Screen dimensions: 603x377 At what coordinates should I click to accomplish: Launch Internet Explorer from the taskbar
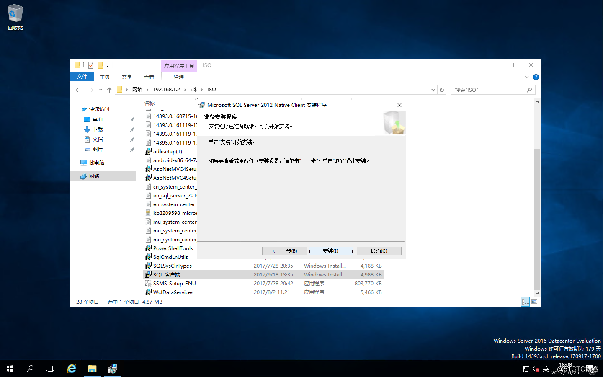click(72, 369)
